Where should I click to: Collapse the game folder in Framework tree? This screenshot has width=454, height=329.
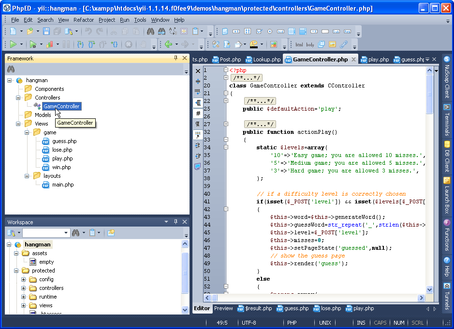(x=27, y=132)
